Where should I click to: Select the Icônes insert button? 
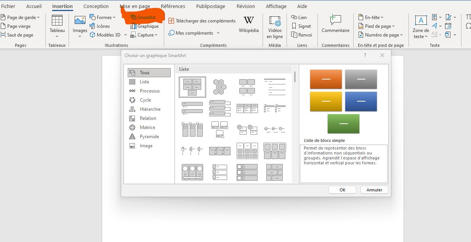[93, 26]
